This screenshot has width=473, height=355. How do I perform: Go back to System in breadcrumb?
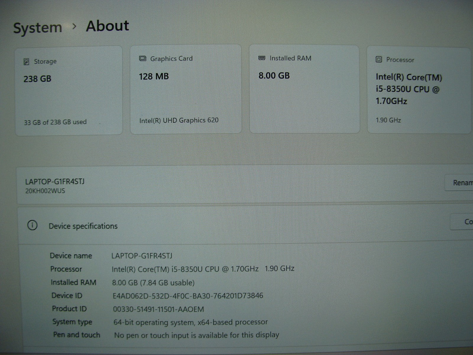click(38, 28)
